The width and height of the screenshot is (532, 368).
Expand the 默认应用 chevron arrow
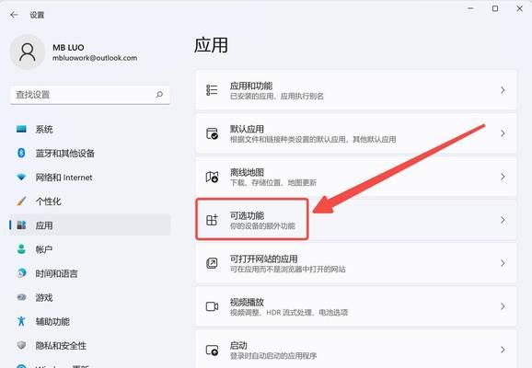503,133
